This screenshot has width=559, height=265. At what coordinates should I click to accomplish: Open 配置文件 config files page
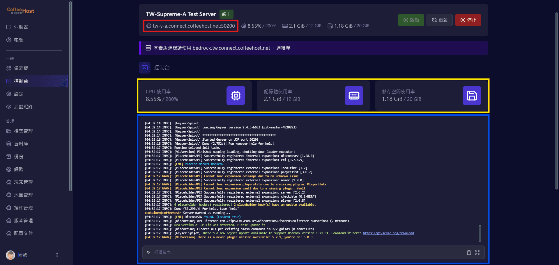click(x=34, y=233)
